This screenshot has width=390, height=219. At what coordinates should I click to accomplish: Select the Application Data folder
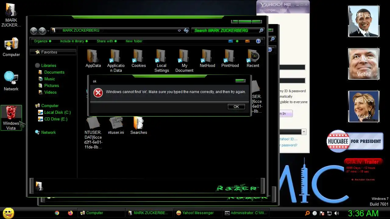[116, 61]
